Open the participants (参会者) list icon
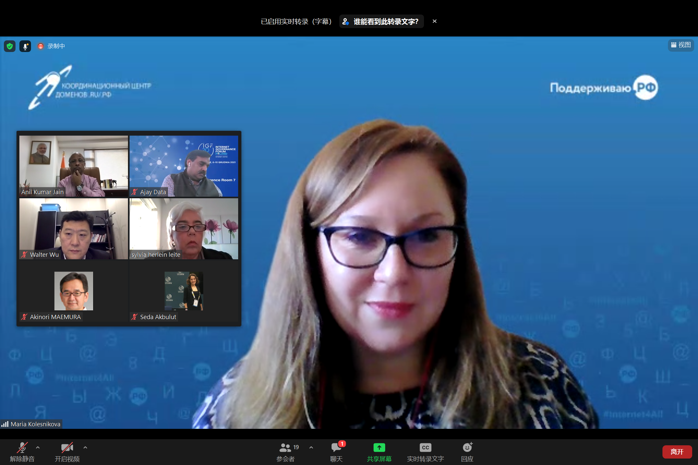The height and width of the screenshot is (465, 698). (285, 448)
